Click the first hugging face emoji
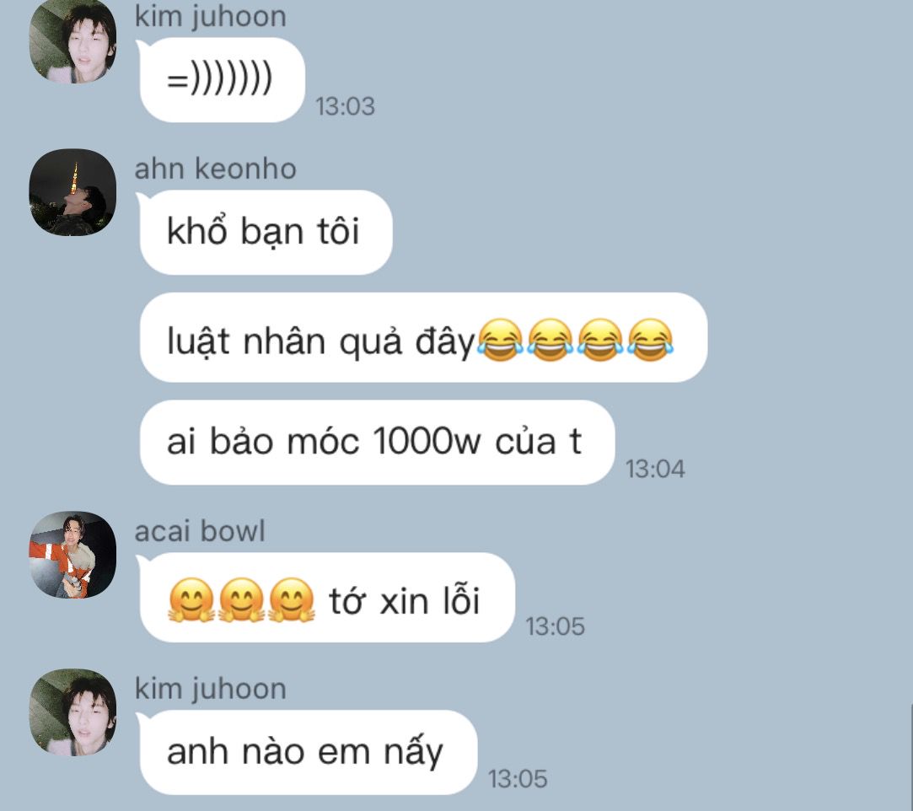The width and height of the screenshot is (913, 811). coord(191,599)
